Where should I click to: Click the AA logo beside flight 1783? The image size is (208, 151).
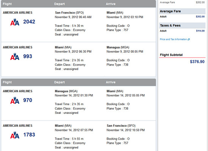[x=15, y=135]
